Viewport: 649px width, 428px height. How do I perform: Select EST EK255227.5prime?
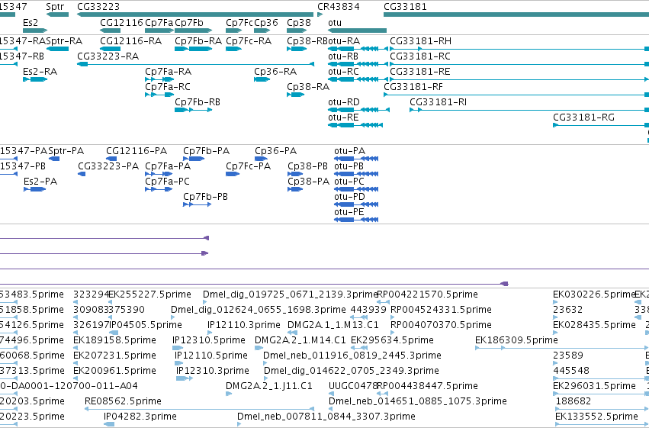[x=149, y=294]
